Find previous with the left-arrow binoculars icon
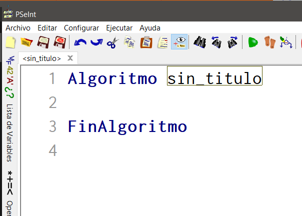Image resolution: width=302 pixels, height=216 pixels. click(216, 42)
